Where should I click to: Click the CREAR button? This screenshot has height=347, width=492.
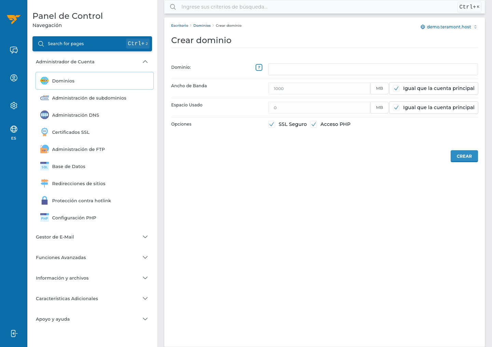[464, 156]
